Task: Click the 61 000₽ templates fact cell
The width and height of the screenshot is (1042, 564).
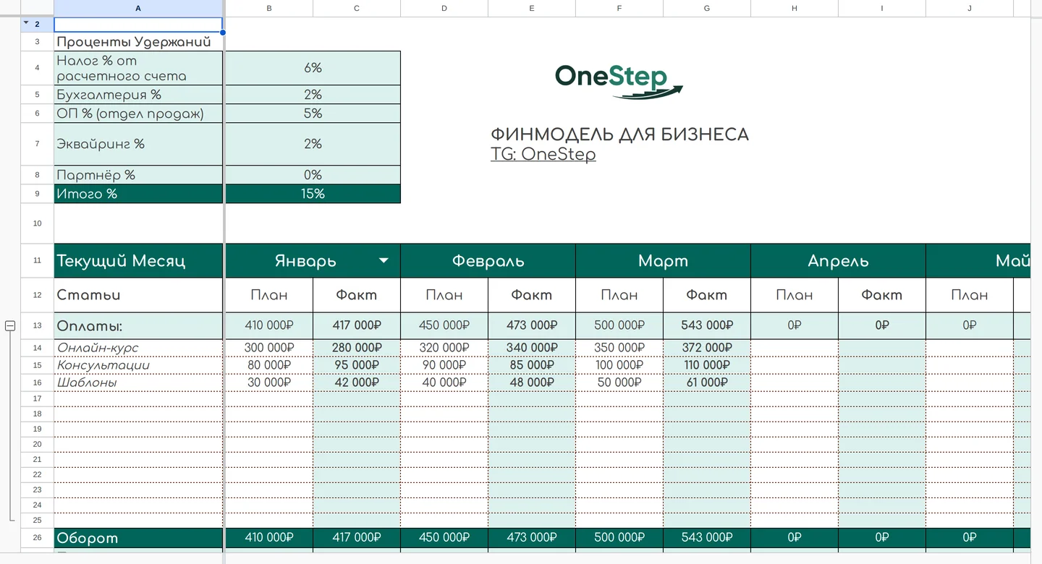Action: (707, 382)
